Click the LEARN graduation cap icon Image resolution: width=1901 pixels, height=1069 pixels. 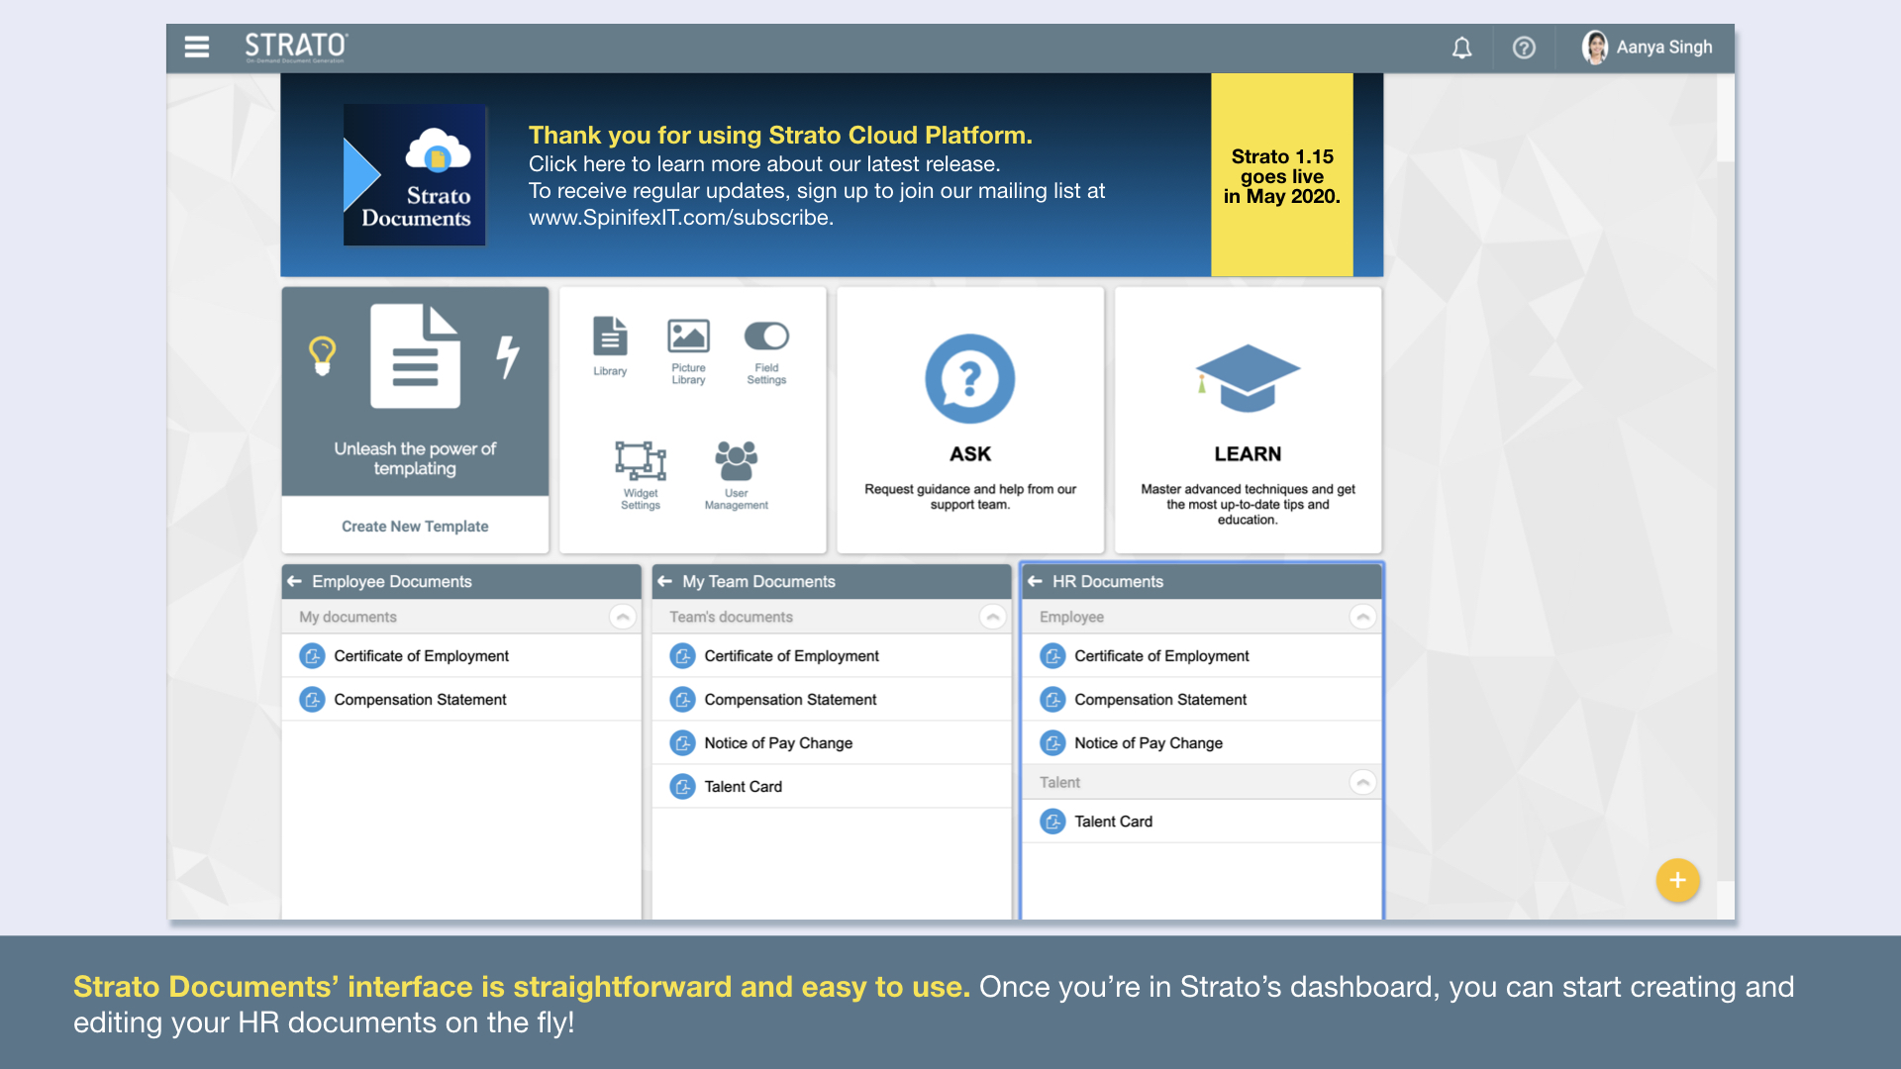coord(1248,379)
